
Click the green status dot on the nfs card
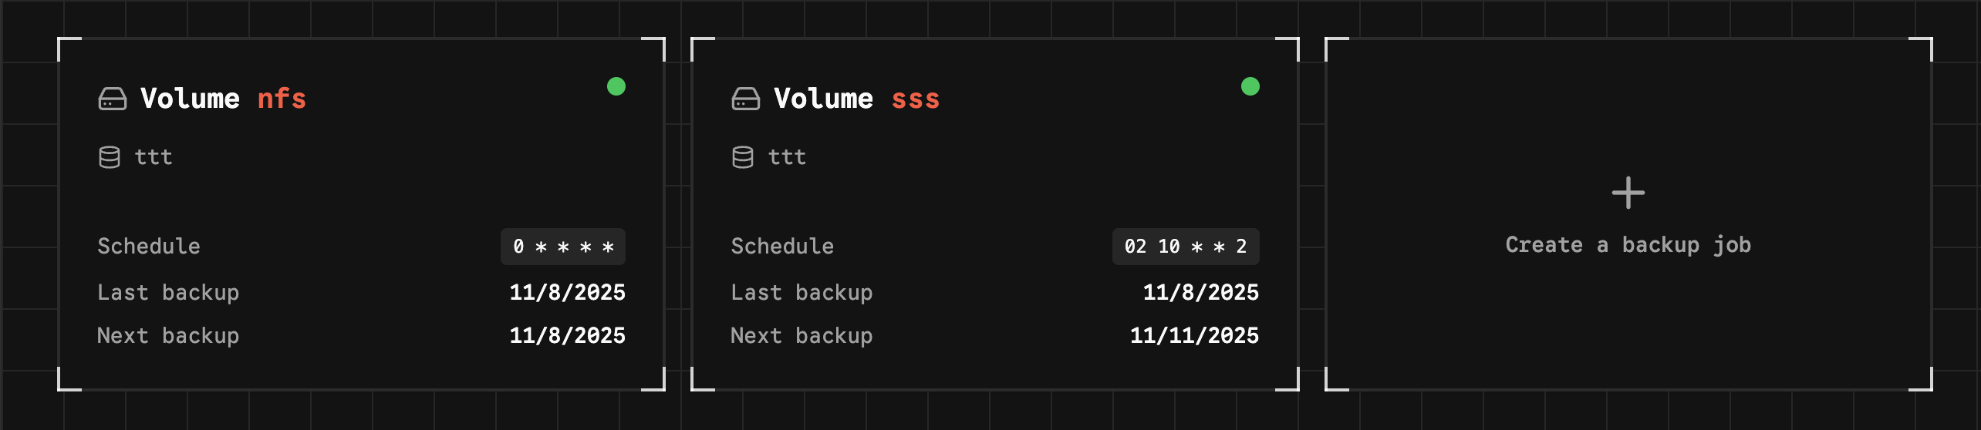coord(616,86)
